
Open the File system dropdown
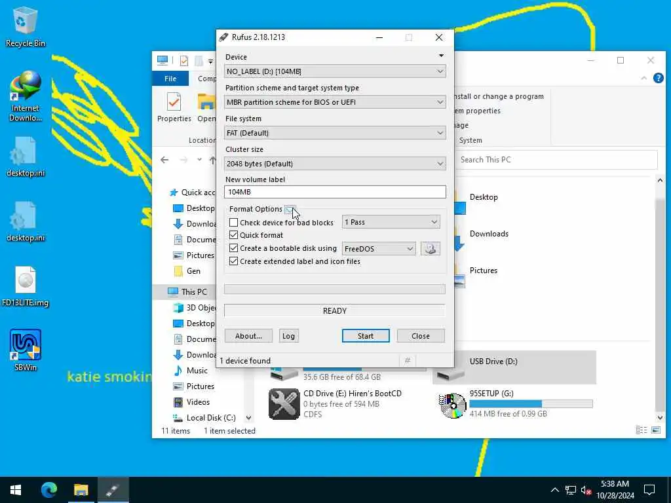(x=335, y=133)
